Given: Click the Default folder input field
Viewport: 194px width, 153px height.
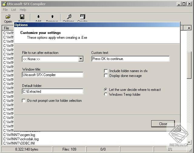Looking at the screenshot, I should click(x=52, y=91).
